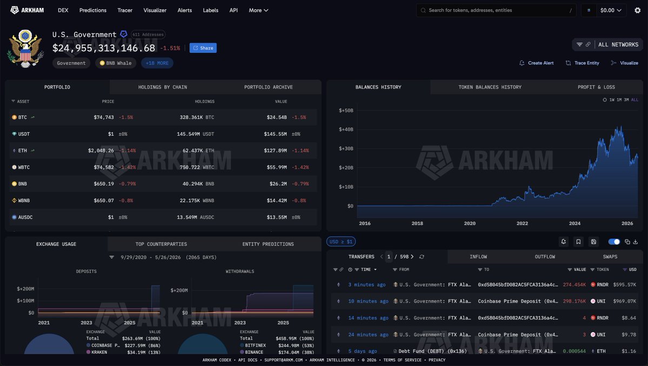Image resolution: width=648 pixels, height=366 pixels.
Task: Switch to Token Balances History tab
Action: 490,87
